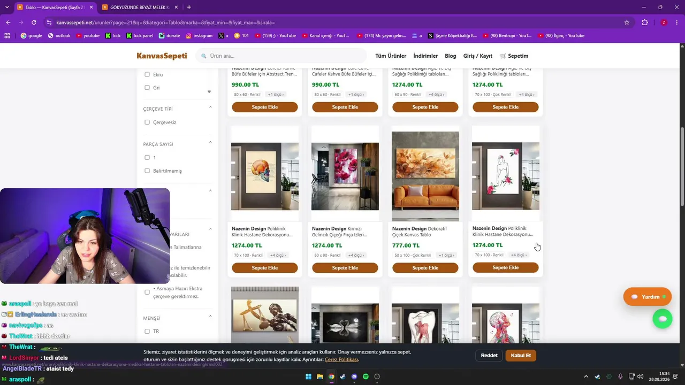The height and width of the screenshot is (385, 685).
Task: Enable the Çerçevesiz frame filter
Action: pyautogui.click(x=147, y=122)
